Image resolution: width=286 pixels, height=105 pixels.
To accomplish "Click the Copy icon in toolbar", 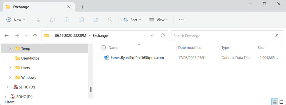I will [52, 20].
